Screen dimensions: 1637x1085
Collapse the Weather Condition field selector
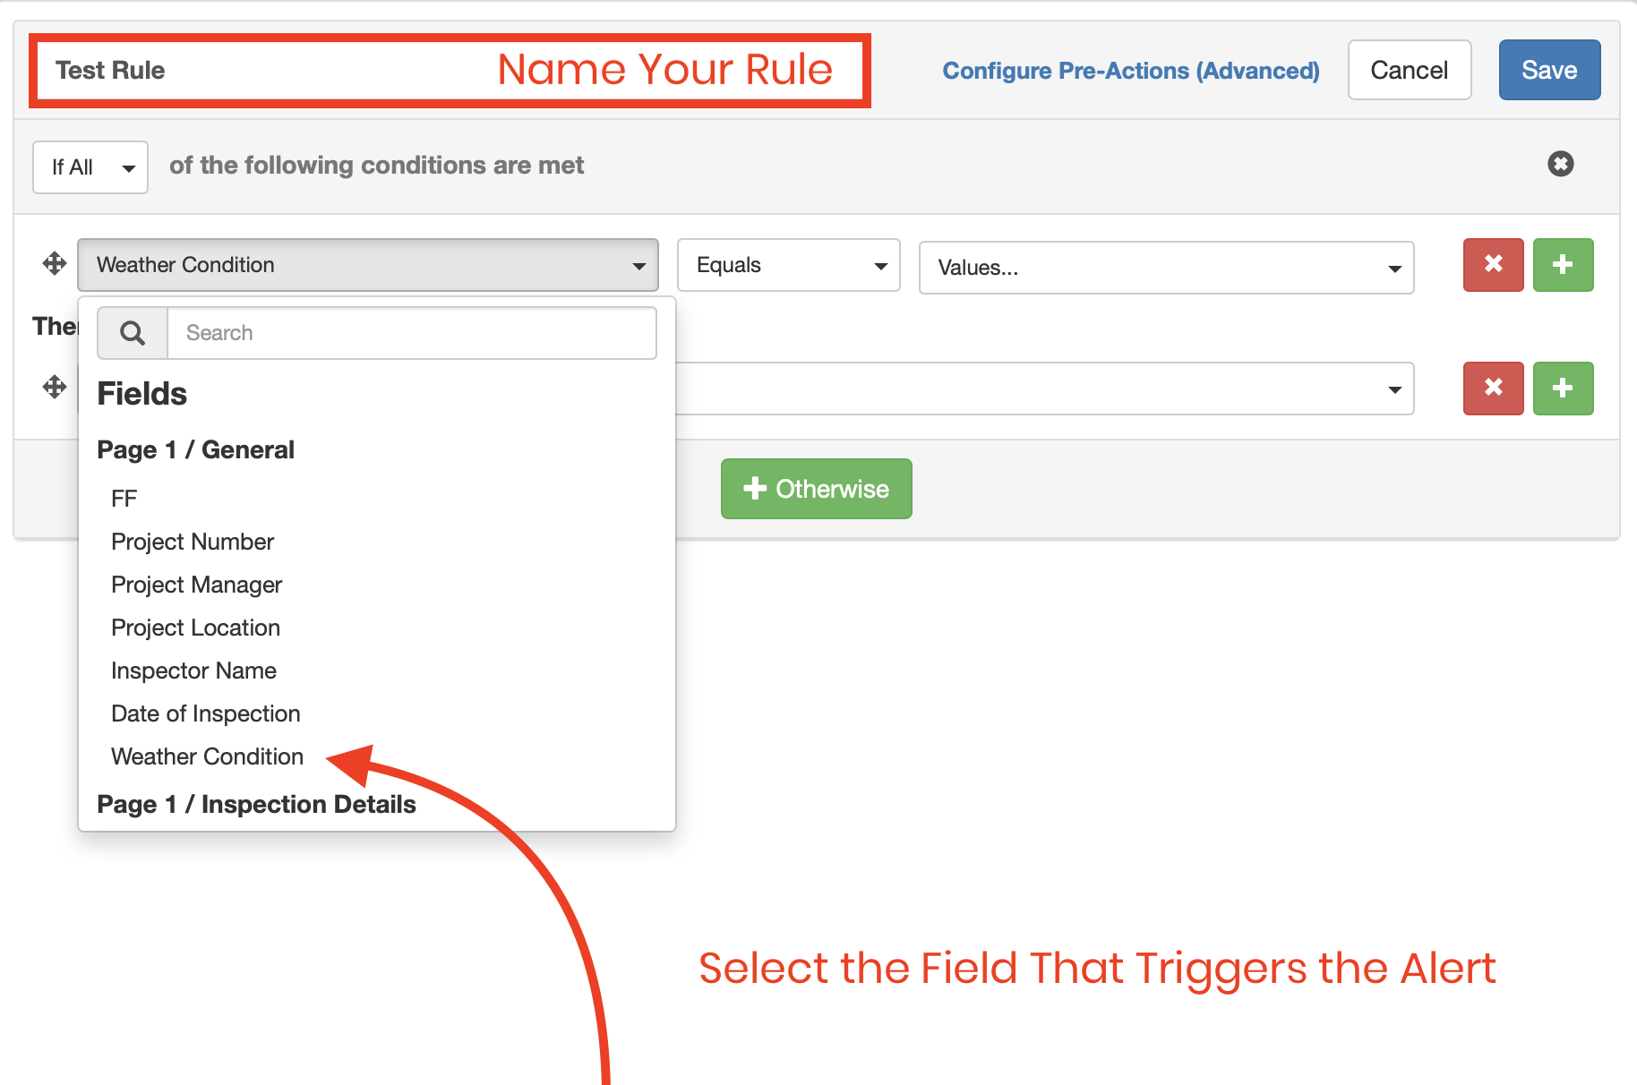(x=368, y=265)
